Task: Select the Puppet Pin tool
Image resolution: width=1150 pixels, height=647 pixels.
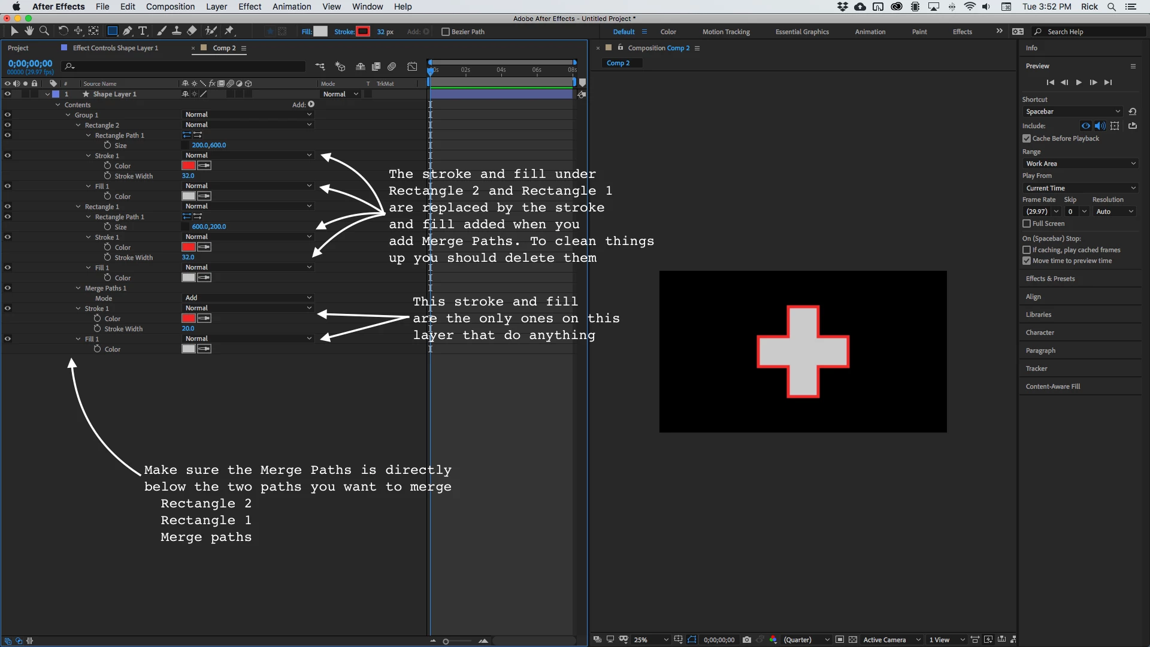Action: [x=229, y=31]
